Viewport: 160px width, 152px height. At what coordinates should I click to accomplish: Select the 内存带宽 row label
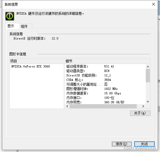tap(74, 102)
